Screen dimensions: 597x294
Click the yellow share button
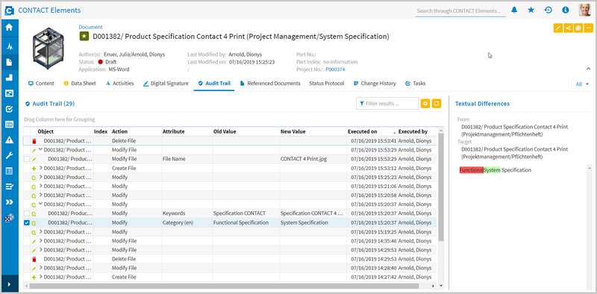click(x=568, y=28)
